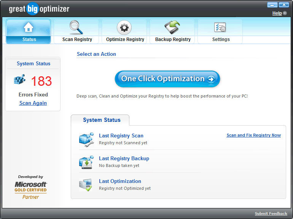Click the Settings checklist icon
The height and width of the screenshot is (219, 293).
click(220, 27)
